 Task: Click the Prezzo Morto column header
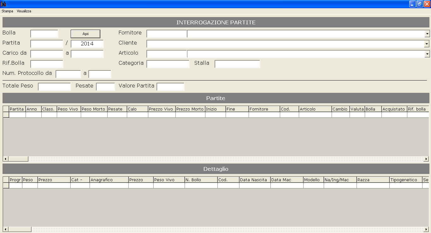[x=190, y=109]
